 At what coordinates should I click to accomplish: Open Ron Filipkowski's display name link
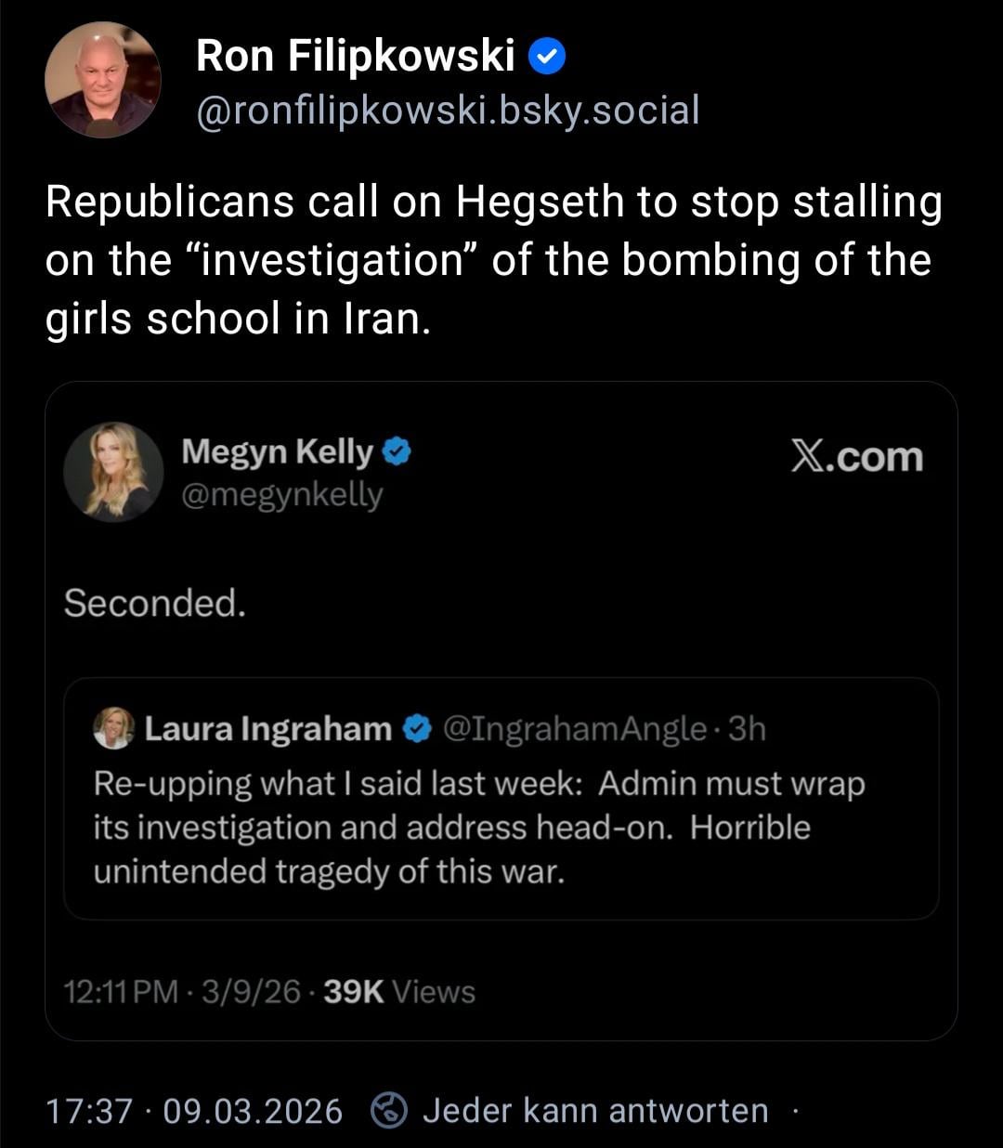(355, 57)
